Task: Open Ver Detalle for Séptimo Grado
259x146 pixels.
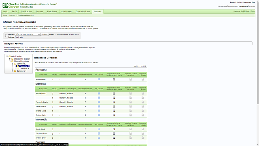Action: tap(99, 133)
